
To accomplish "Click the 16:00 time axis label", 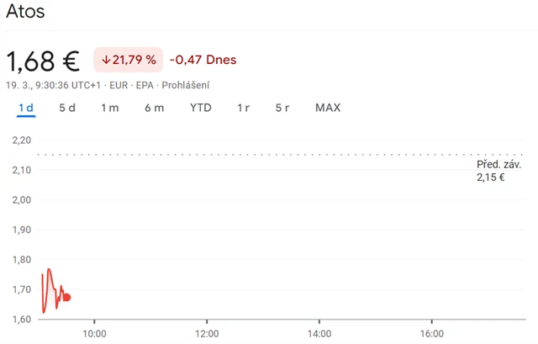I will click(431, 333).
